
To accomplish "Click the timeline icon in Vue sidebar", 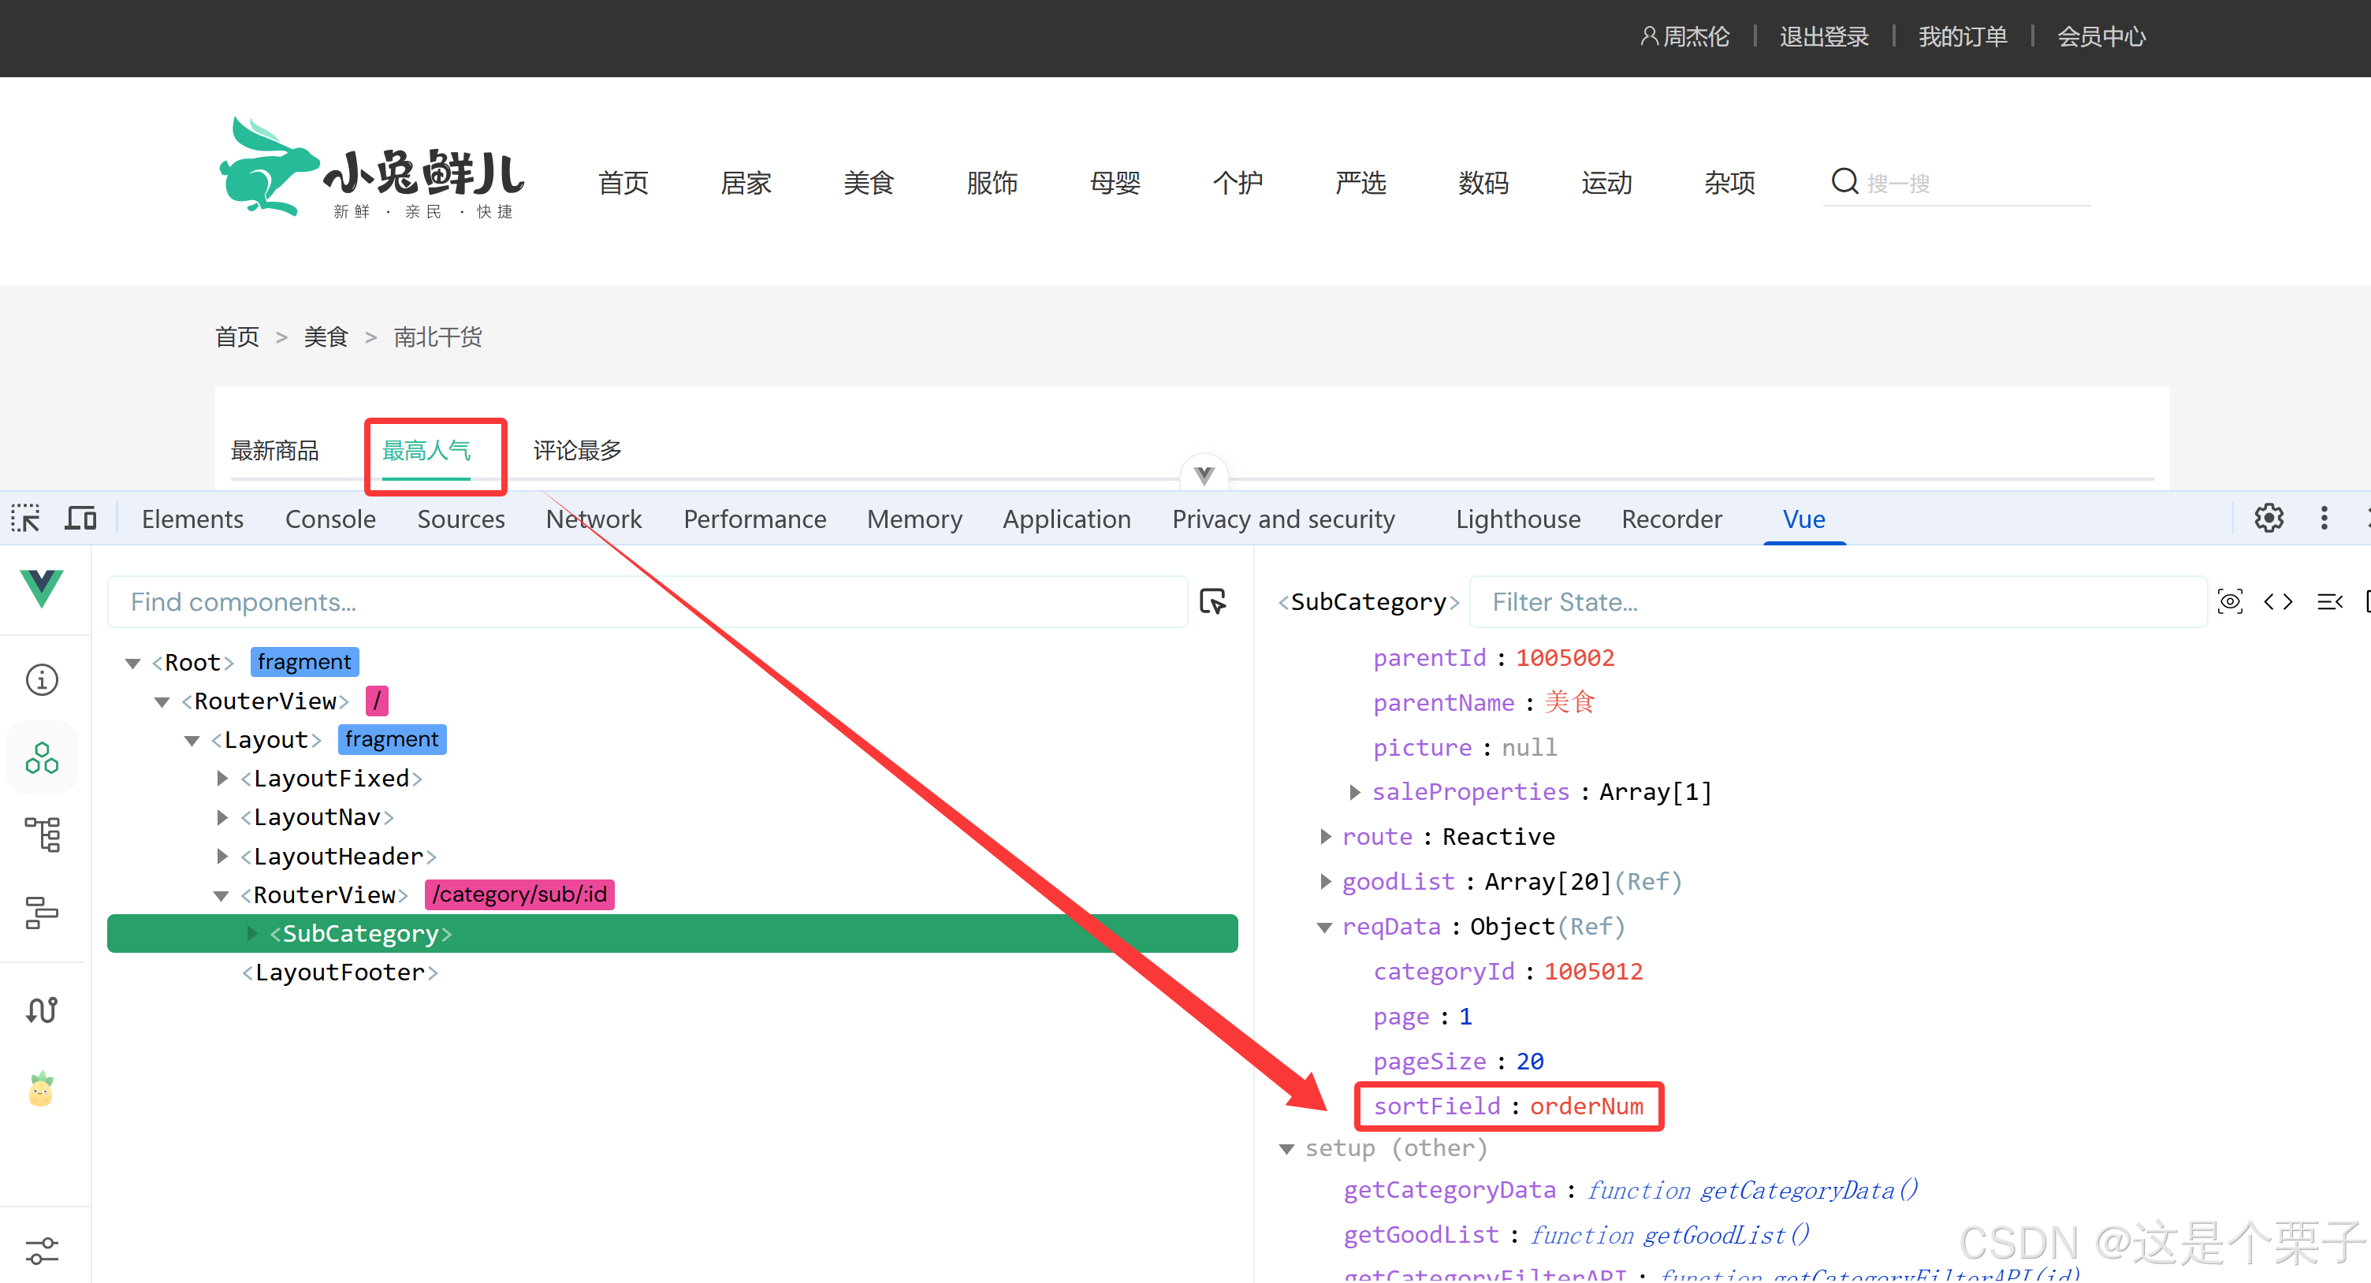I will 42,913.
